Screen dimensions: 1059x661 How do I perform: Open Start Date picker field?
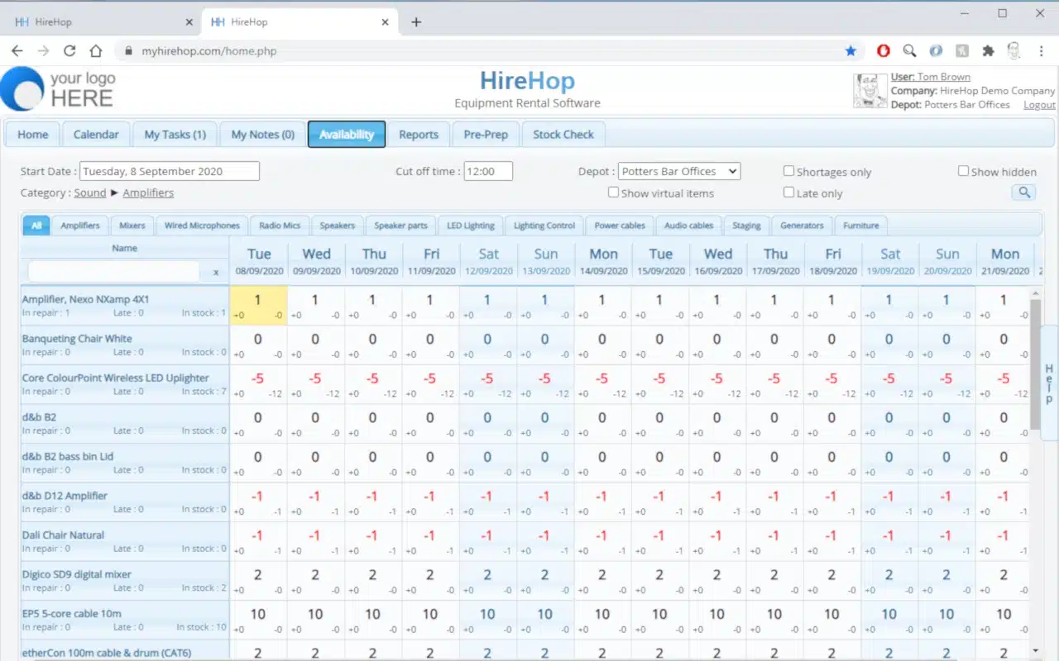170,171
